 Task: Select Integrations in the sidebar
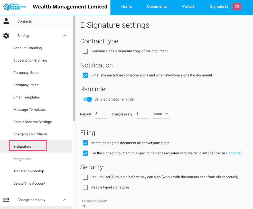[23, 159]
